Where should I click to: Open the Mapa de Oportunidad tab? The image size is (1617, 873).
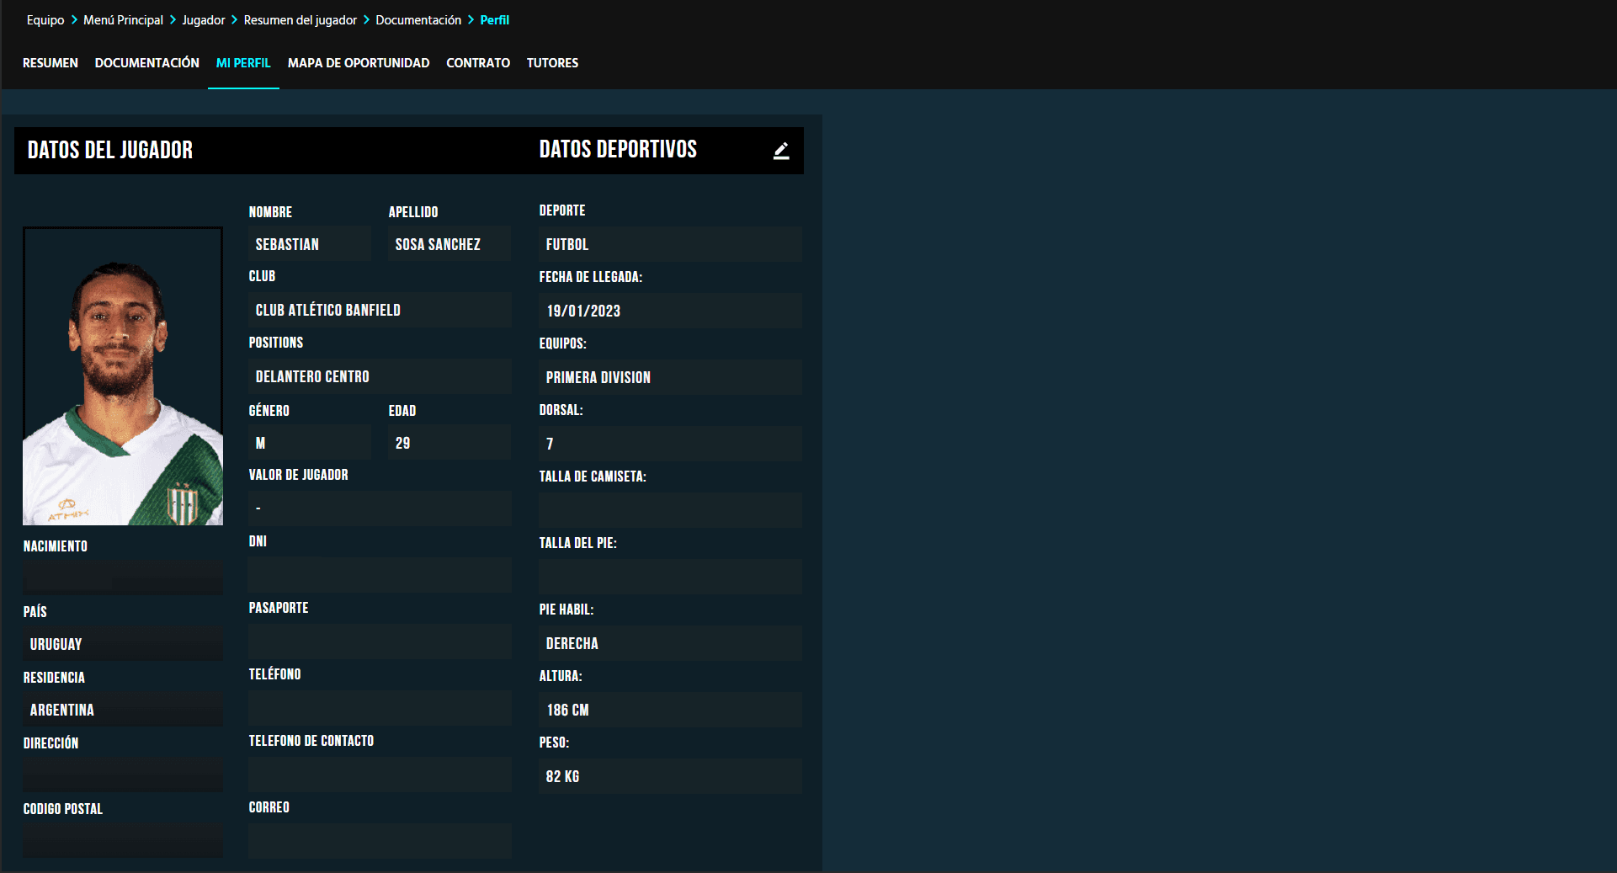coord(359,63)
